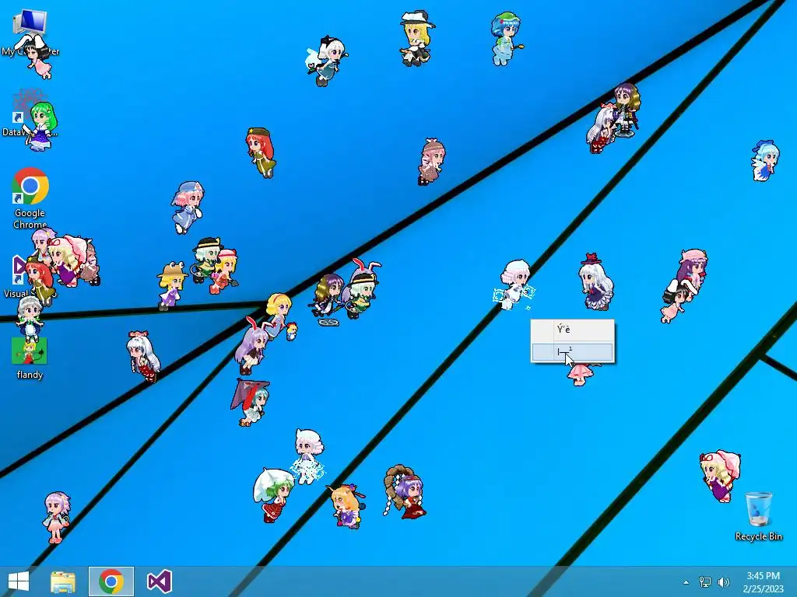Click the mascot with bunny ears and long purple hair
797x597 pixels.
[251, 347]
